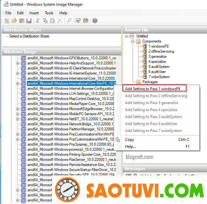This screenshot has width=207, height=204.
Task: Select the SecureStartup-FilterDriver component
Action: [x=71, y=170]
